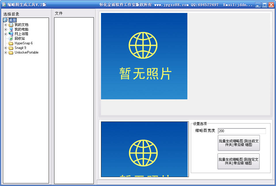Screen dimensions: 276x186
Task: Click the large 暂无照片 preview image
Action: [144, 56]
